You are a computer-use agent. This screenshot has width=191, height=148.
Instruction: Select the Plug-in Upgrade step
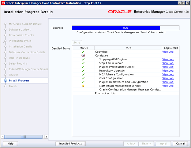click(19, 58)
